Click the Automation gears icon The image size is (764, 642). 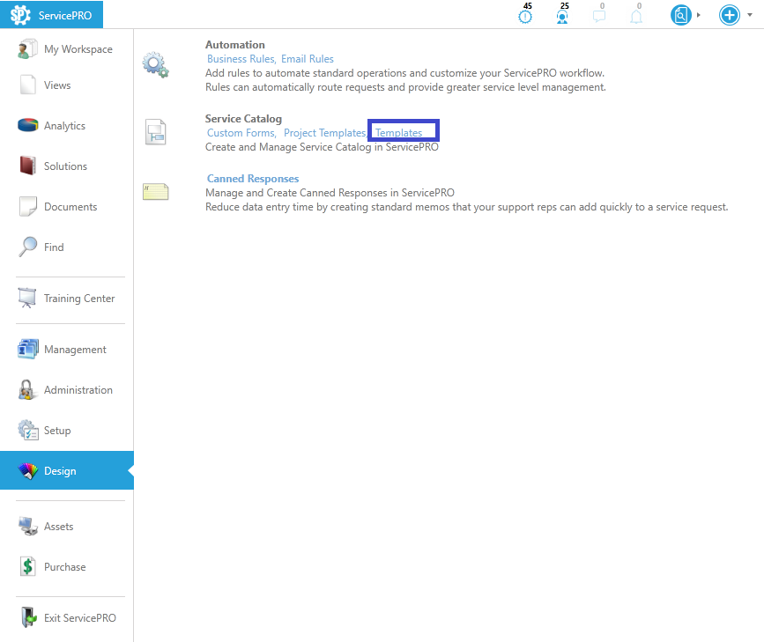(155, 65)
